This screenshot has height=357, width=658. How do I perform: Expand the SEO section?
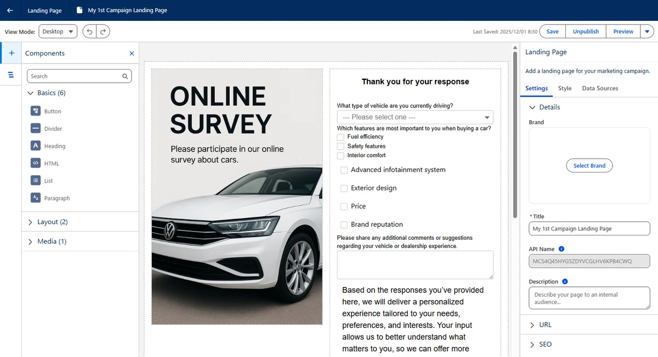(x=532, y=344)
